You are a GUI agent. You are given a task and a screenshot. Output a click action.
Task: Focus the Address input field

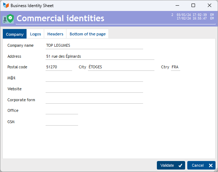click(100, 56)
